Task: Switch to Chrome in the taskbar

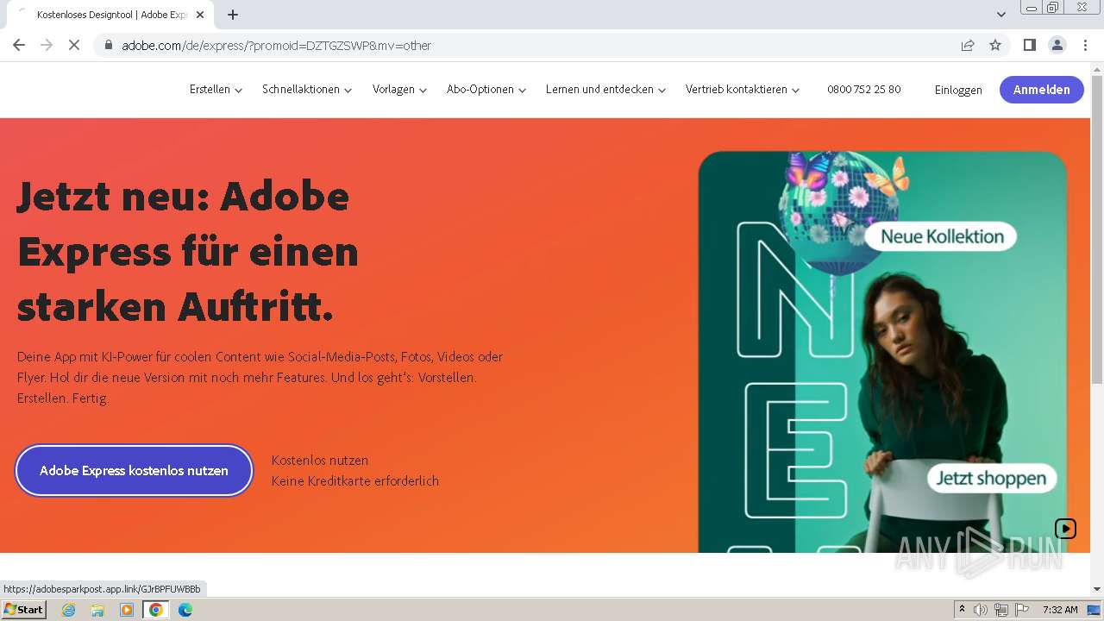Action: click(x=155, y=610)
